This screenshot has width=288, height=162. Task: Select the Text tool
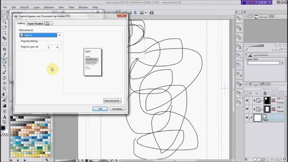4,117
